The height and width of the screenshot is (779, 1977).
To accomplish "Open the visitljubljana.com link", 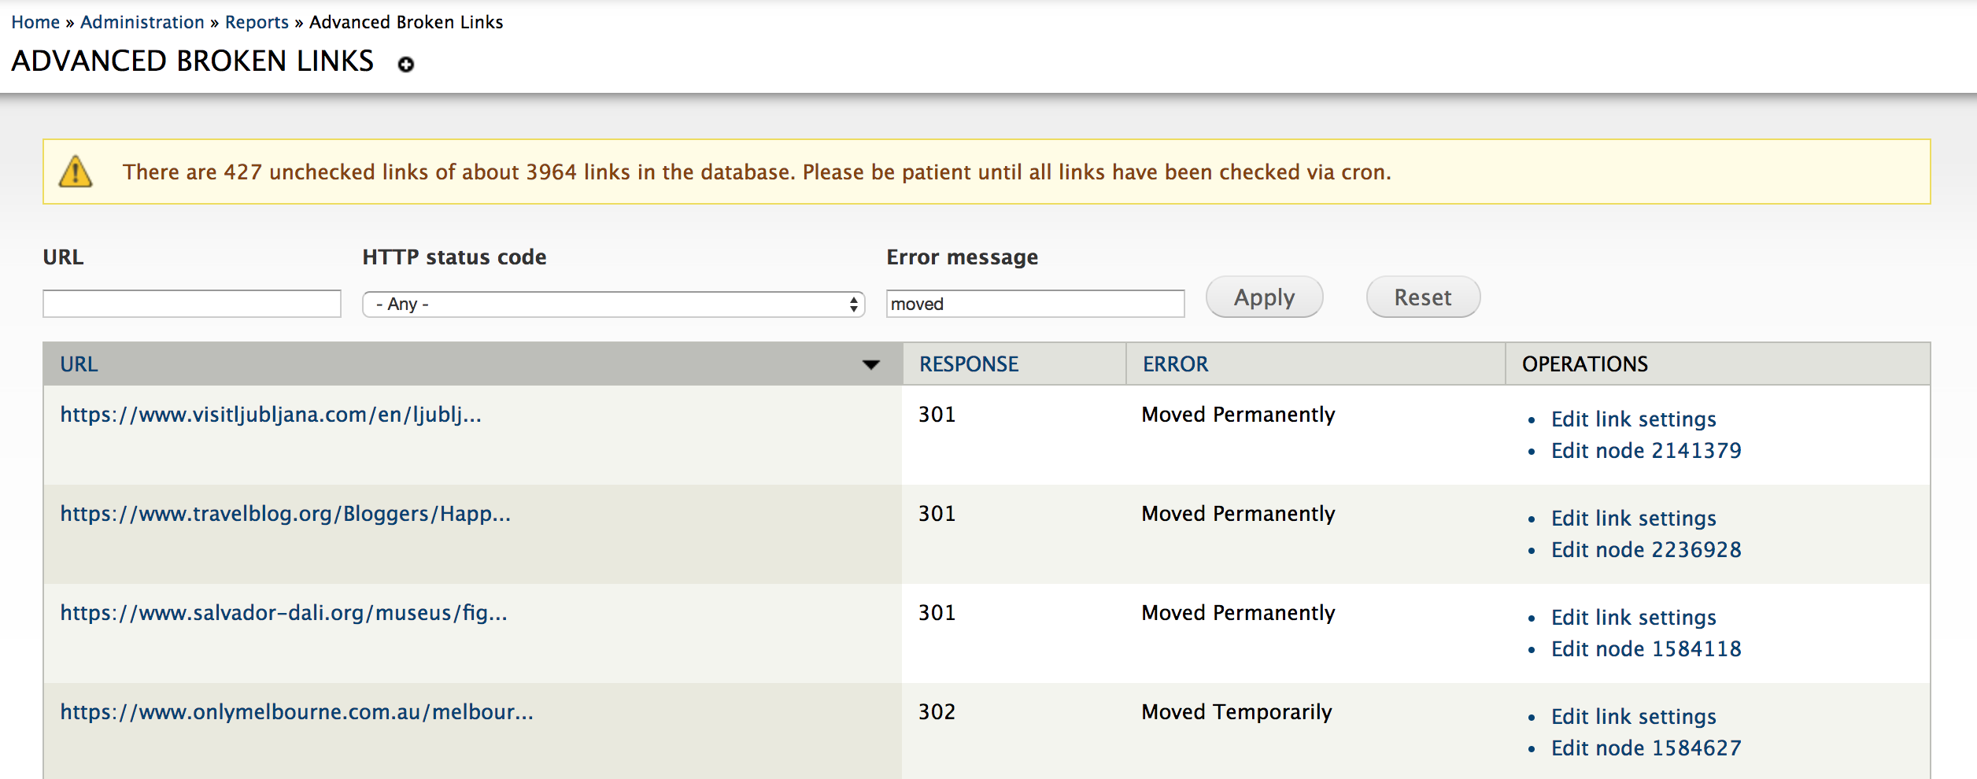I will point(271,415).
